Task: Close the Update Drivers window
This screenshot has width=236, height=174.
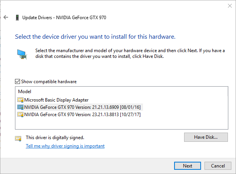Action: click(x=230, y=6)
